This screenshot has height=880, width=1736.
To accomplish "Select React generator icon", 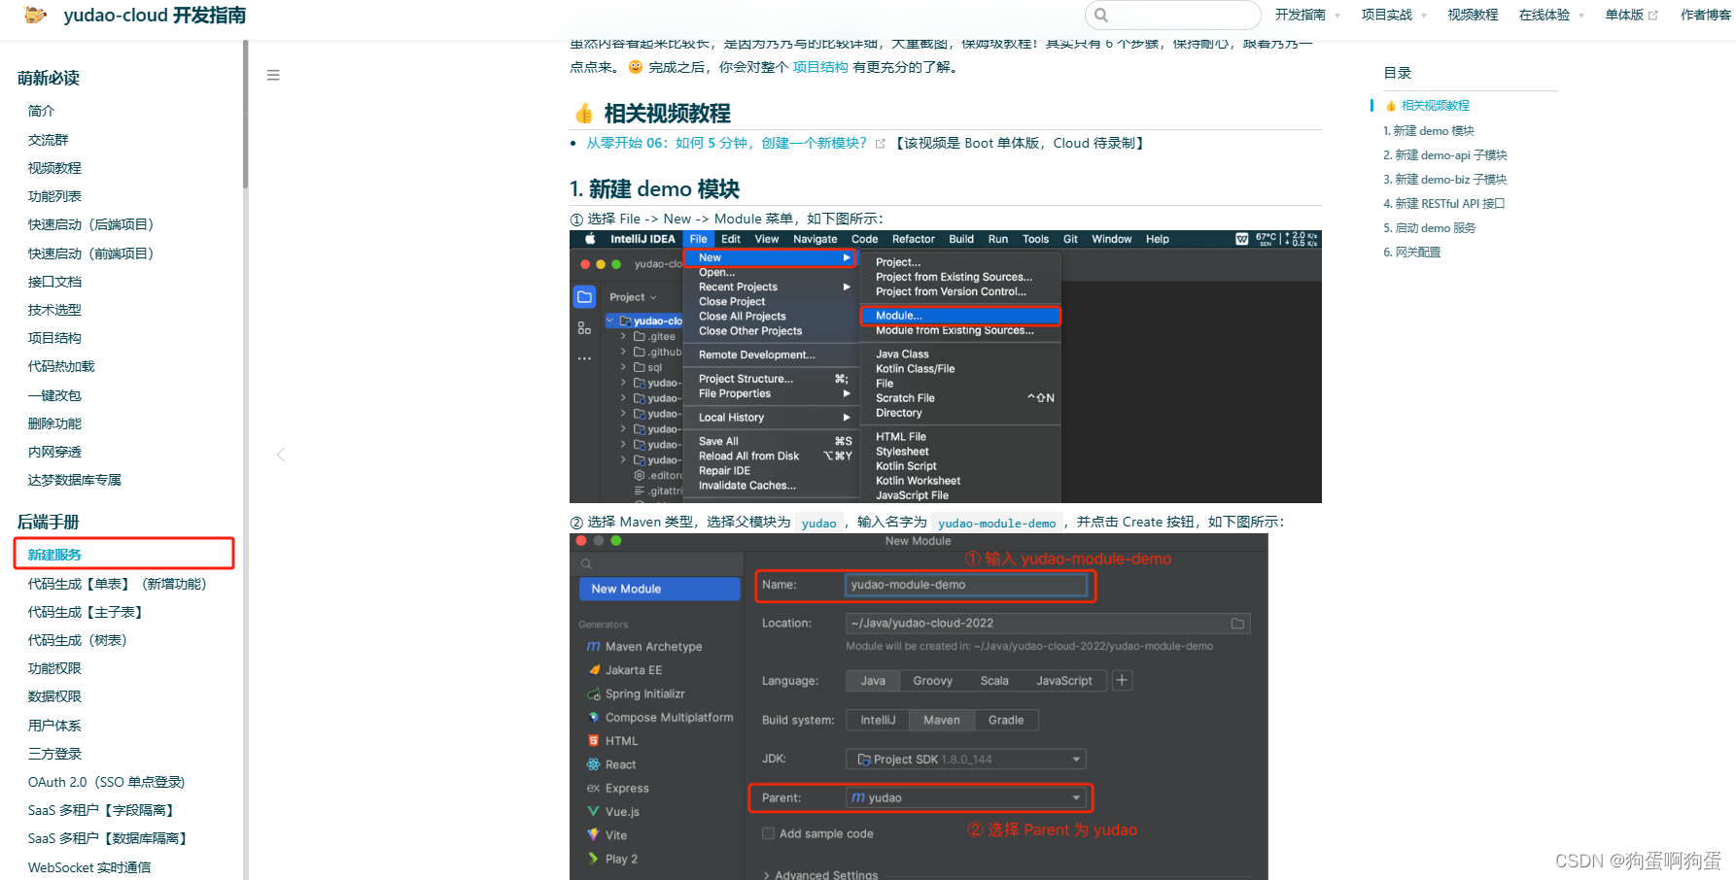I will [x=594, y=764].
